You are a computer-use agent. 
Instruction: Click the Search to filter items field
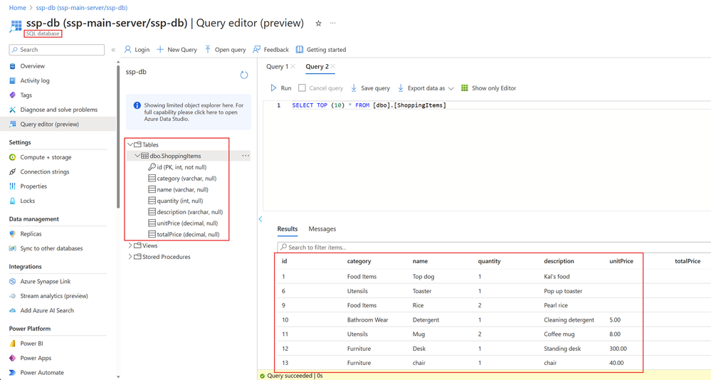tap(494, 247)
